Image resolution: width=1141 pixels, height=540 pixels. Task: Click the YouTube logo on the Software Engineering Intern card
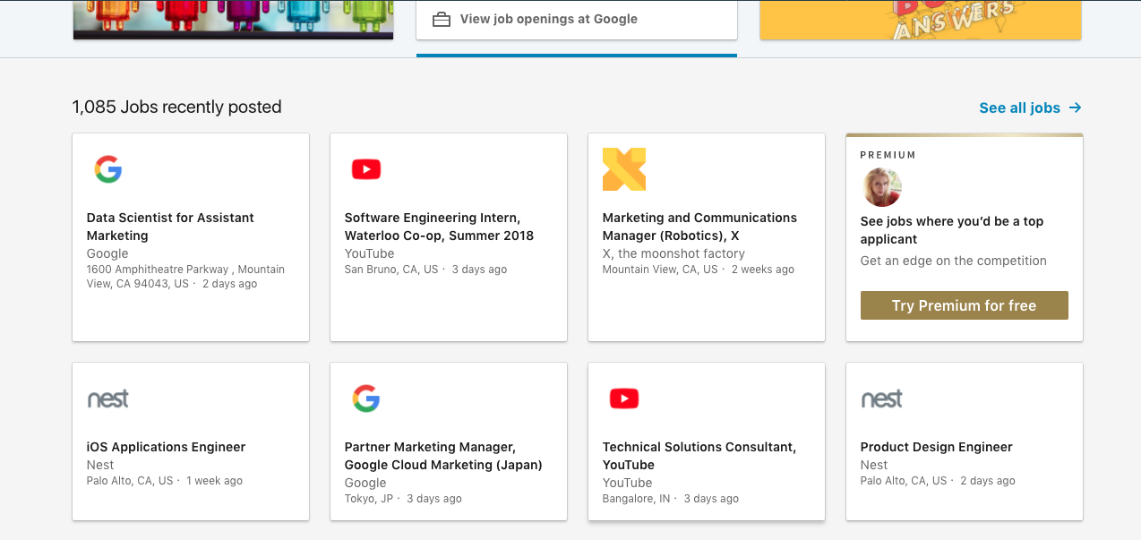click(365, 169)
